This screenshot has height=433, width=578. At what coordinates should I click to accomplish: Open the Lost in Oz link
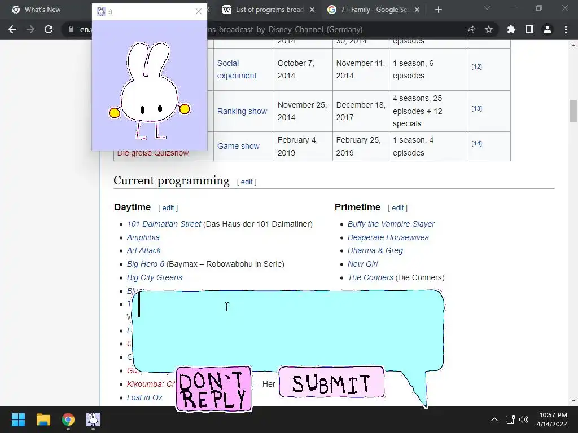tap(144, 397)
